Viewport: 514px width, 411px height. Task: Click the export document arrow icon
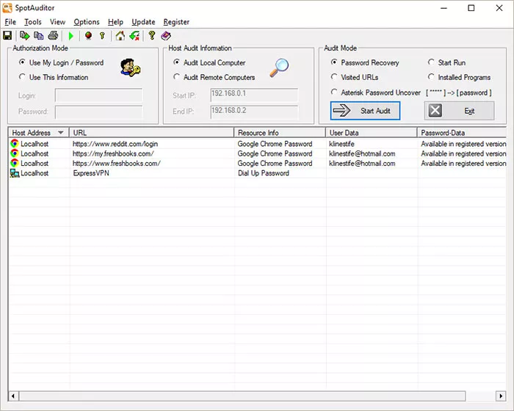24,35
